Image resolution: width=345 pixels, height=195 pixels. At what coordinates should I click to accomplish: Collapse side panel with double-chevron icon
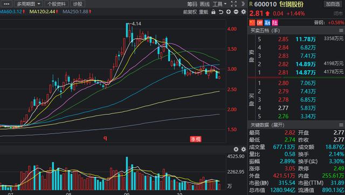tap(243, 4)
